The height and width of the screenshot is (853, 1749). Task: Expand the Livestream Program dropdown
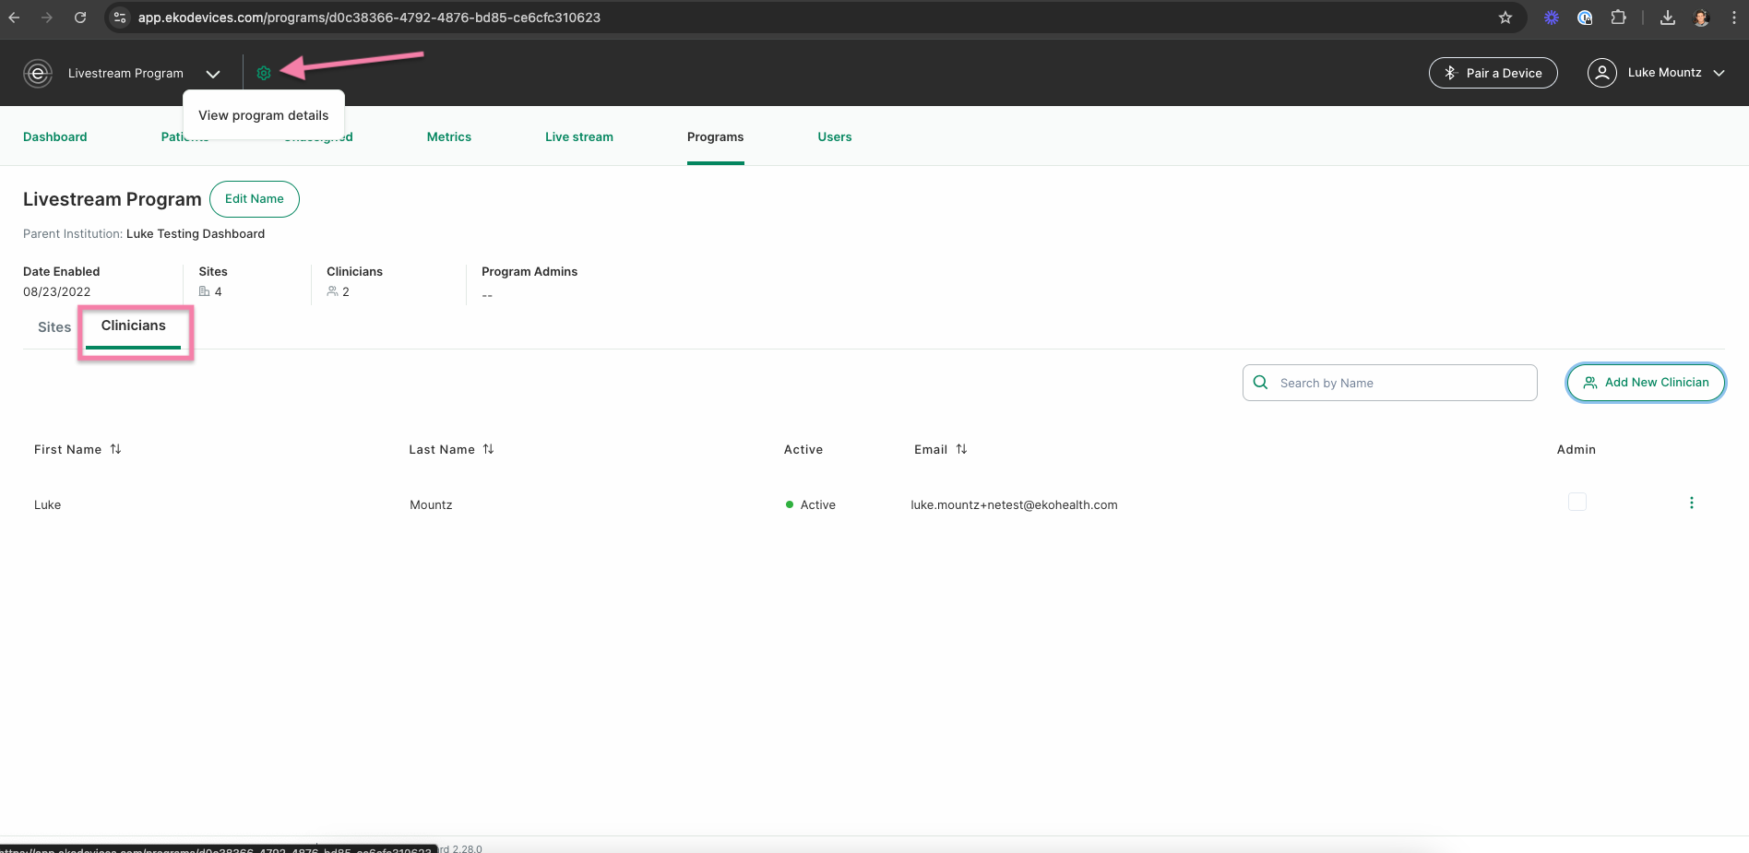point(213,74)
